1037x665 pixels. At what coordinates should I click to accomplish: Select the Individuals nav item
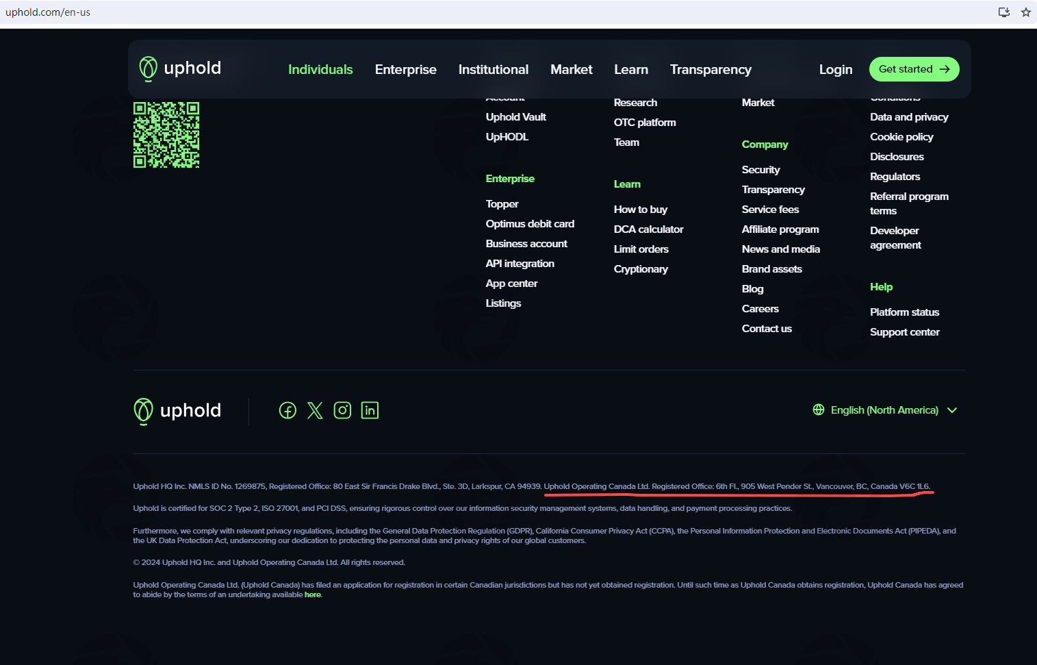[320, 69]
